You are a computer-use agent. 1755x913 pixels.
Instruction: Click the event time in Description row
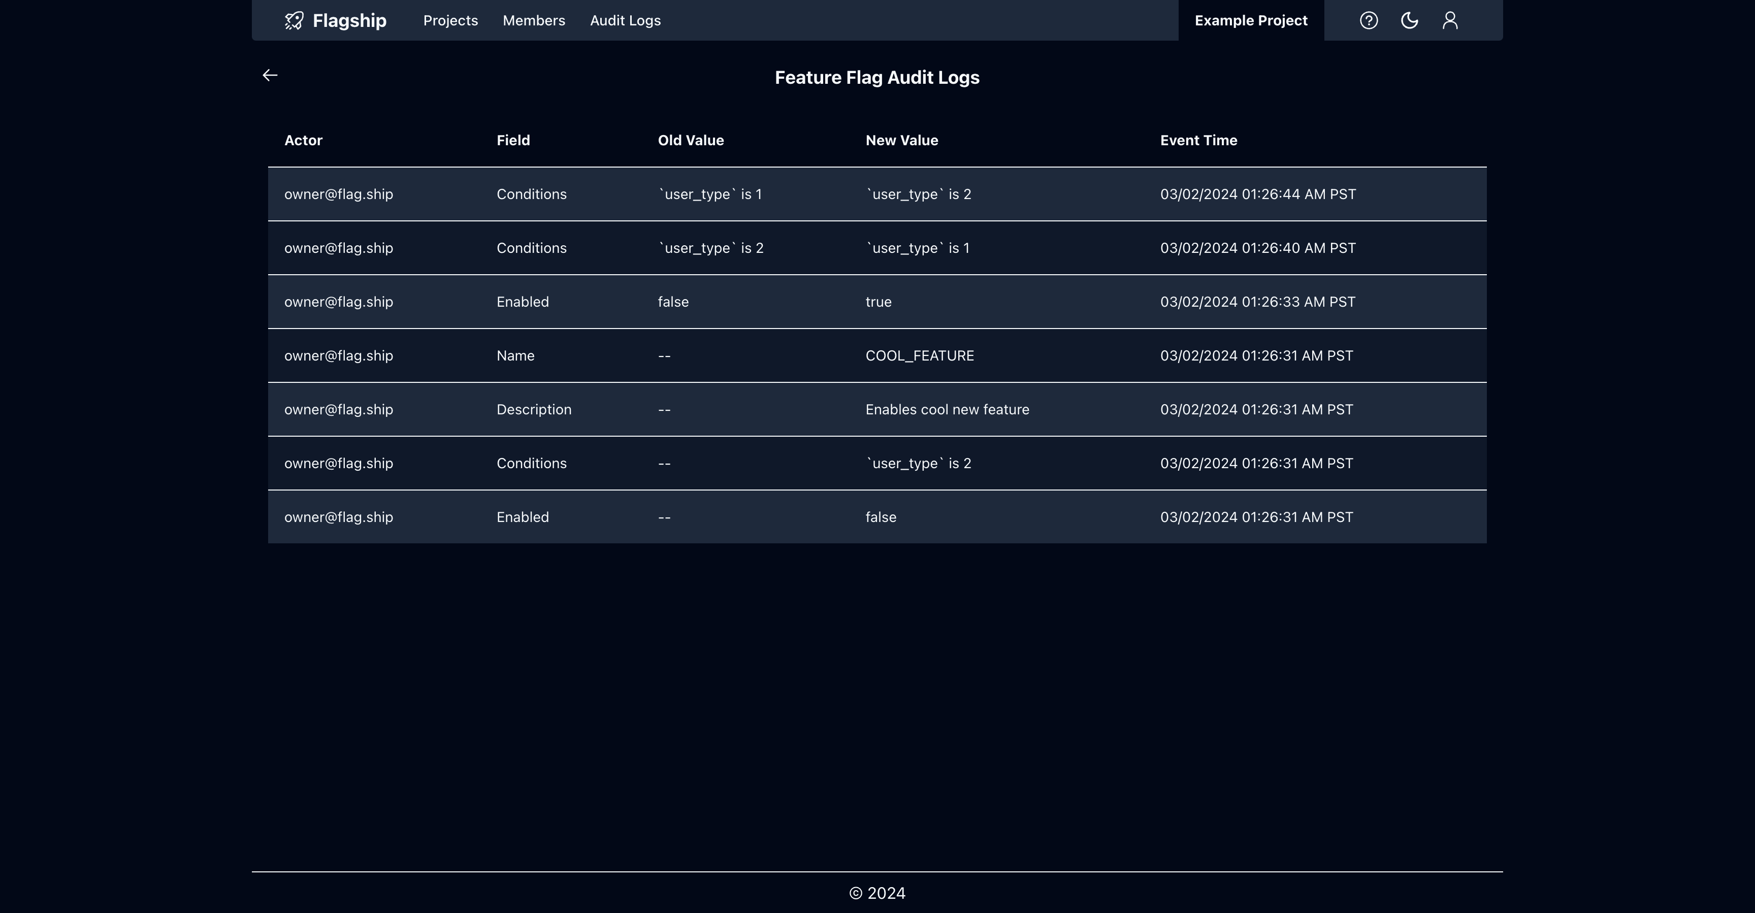[1257, 409]
